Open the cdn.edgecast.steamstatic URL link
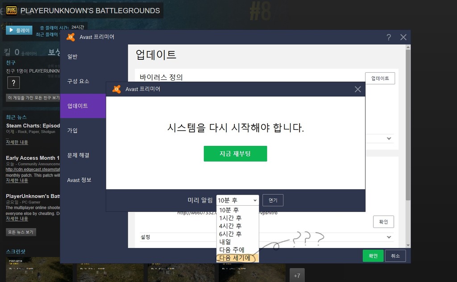The height and width of the screenshot is (282, 457). tap(33, 169)
